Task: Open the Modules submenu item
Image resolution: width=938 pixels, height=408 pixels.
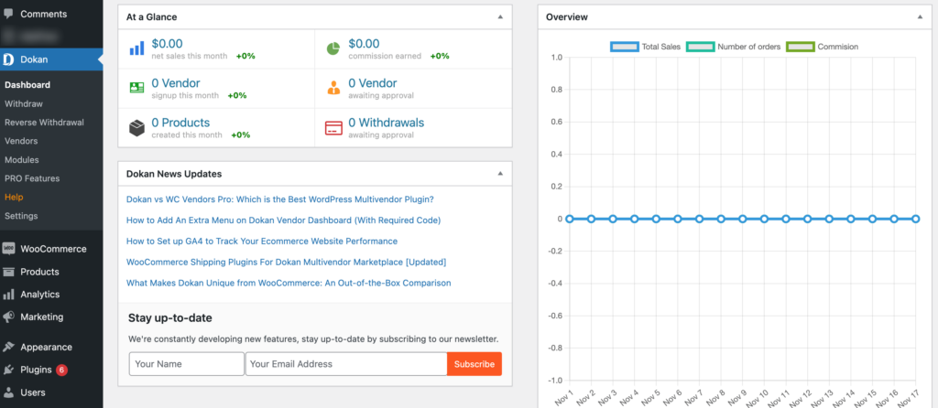Action: [x=22, y=159]
